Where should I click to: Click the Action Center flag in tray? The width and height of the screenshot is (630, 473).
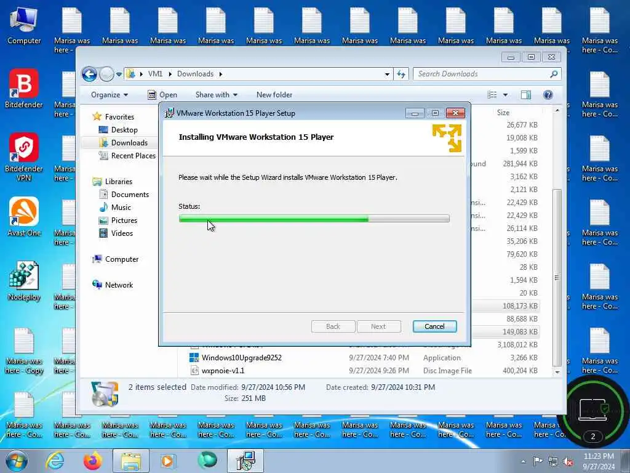(537, 461)
